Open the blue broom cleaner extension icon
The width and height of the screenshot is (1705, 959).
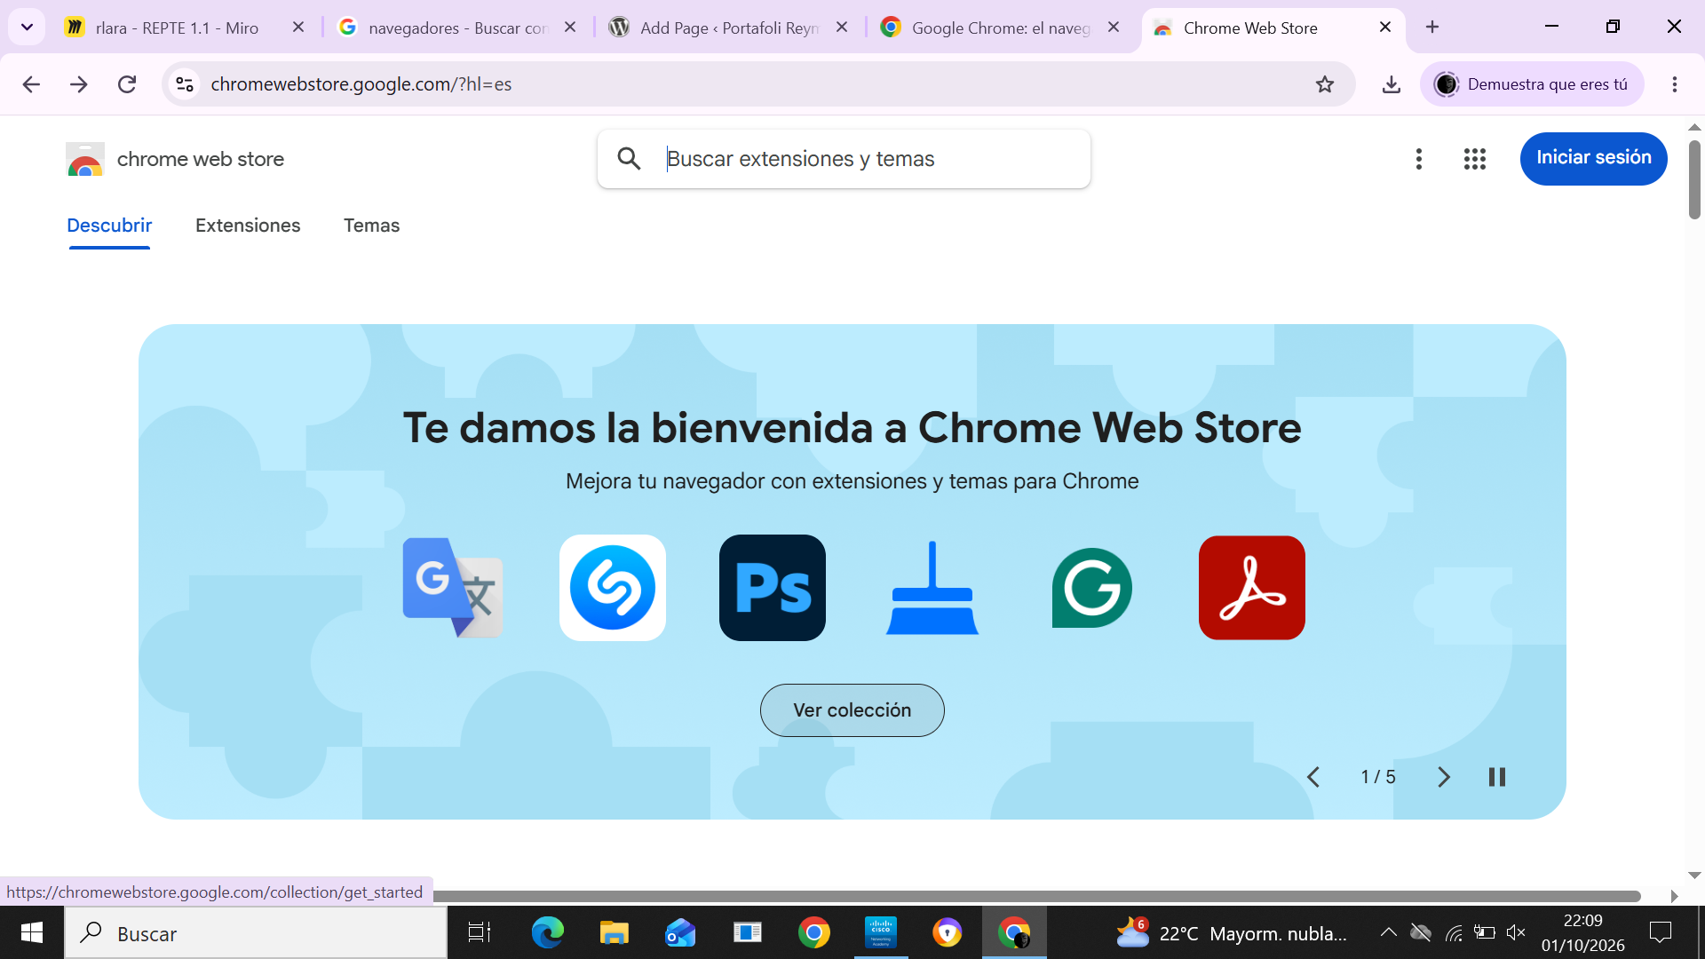coord(932,588)
